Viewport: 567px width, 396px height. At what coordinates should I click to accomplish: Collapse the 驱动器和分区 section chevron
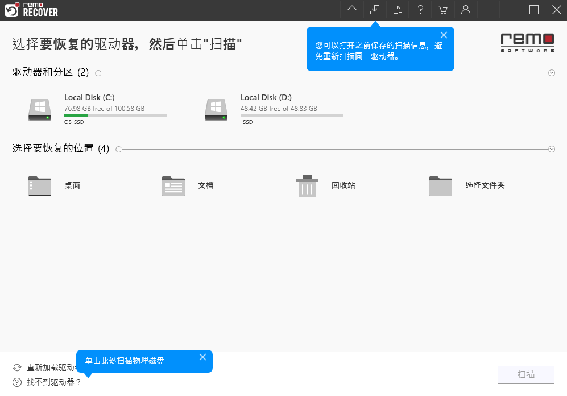552,73
